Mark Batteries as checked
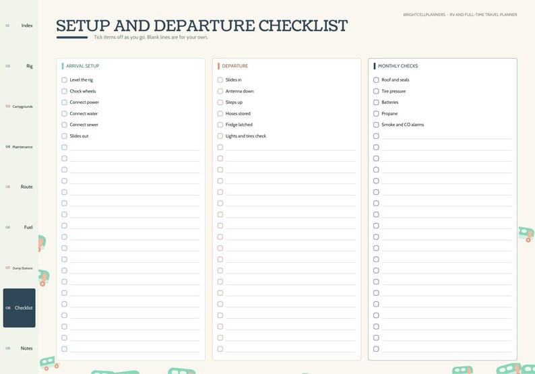The height and width of the screenshot is (374, 535). (x=376, y=102)
